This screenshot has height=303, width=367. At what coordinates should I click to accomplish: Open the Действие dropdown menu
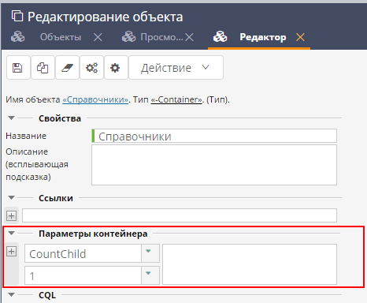click(x=176, y=68)
